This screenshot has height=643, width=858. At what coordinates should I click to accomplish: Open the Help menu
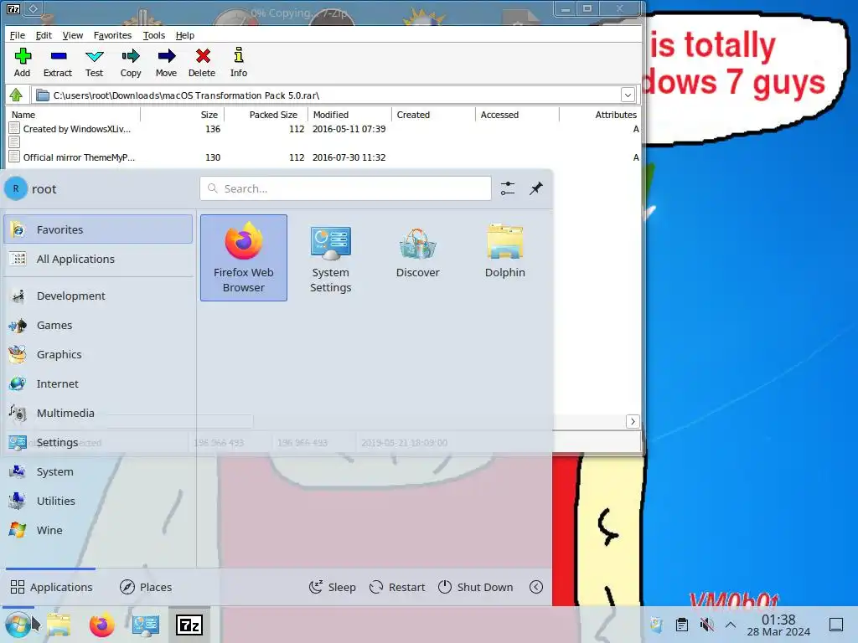tap(185, 35)
